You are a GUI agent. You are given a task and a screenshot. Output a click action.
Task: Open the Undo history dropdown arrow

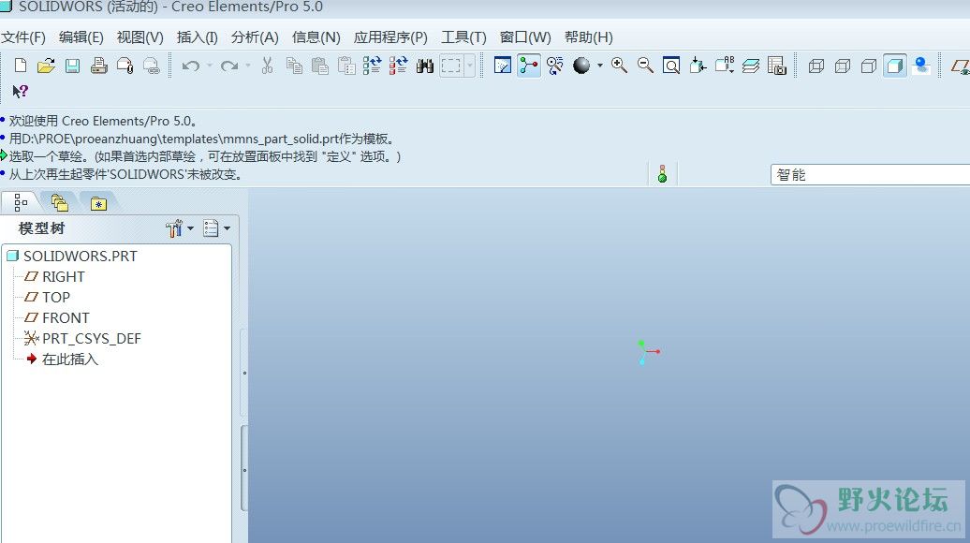209,66
